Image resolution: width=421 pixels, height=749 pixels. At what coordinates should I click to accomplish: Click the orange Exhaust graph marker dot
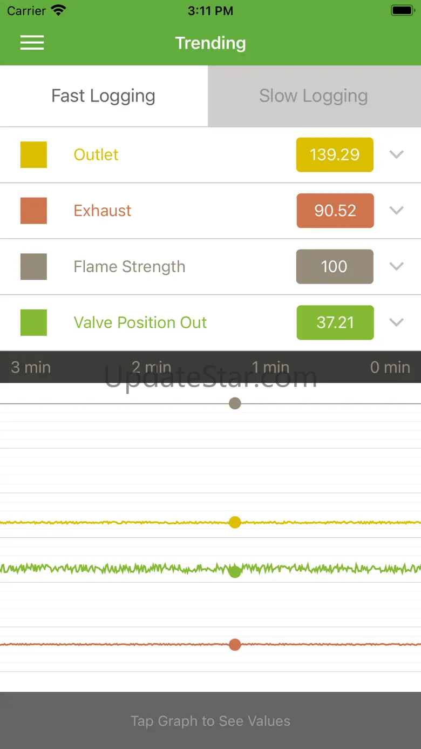pyautogui.click(x=235, y=644)
